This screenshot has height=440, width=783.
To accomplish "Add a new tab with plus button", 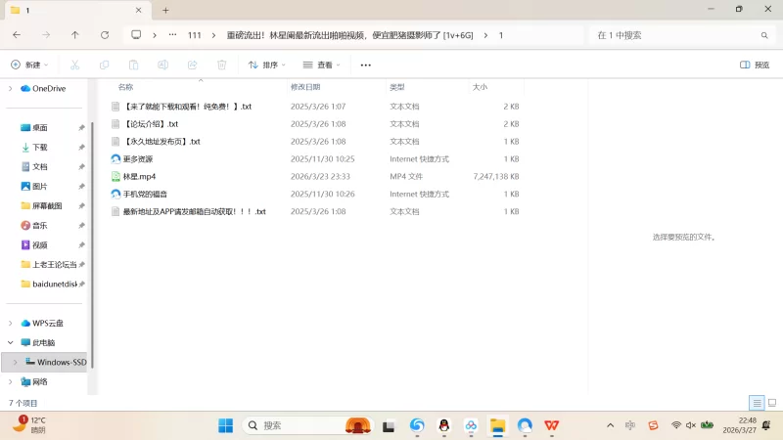I will coord(165,10).
